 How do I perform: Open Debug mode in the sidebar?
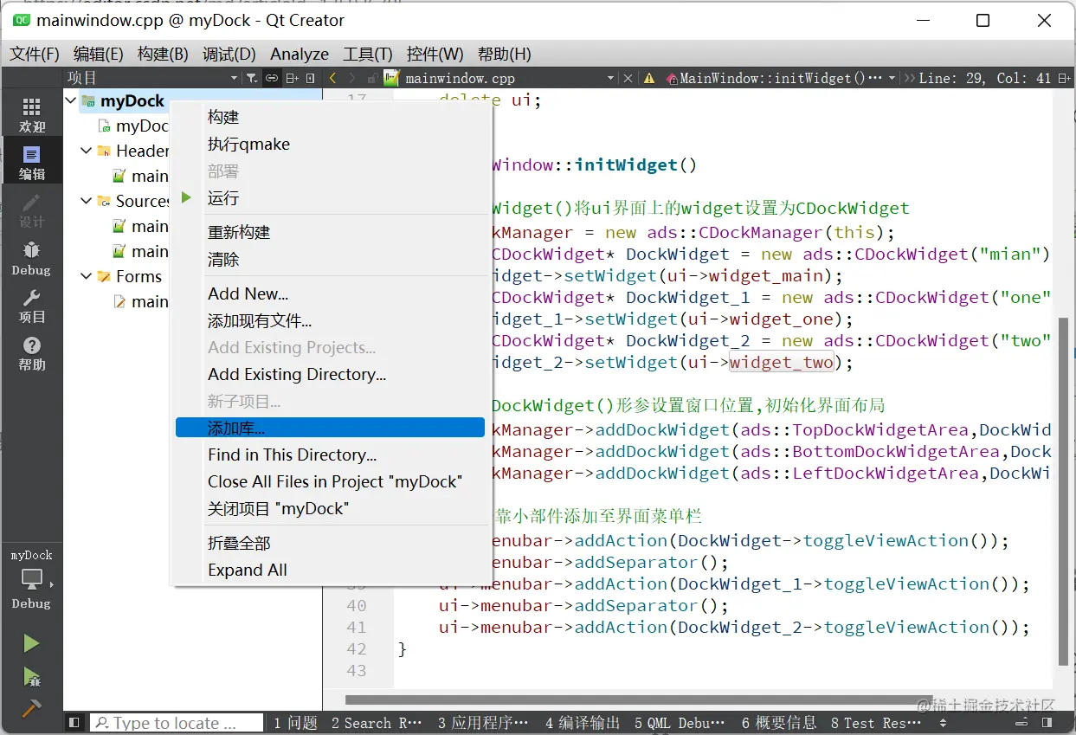pos(32,258)
